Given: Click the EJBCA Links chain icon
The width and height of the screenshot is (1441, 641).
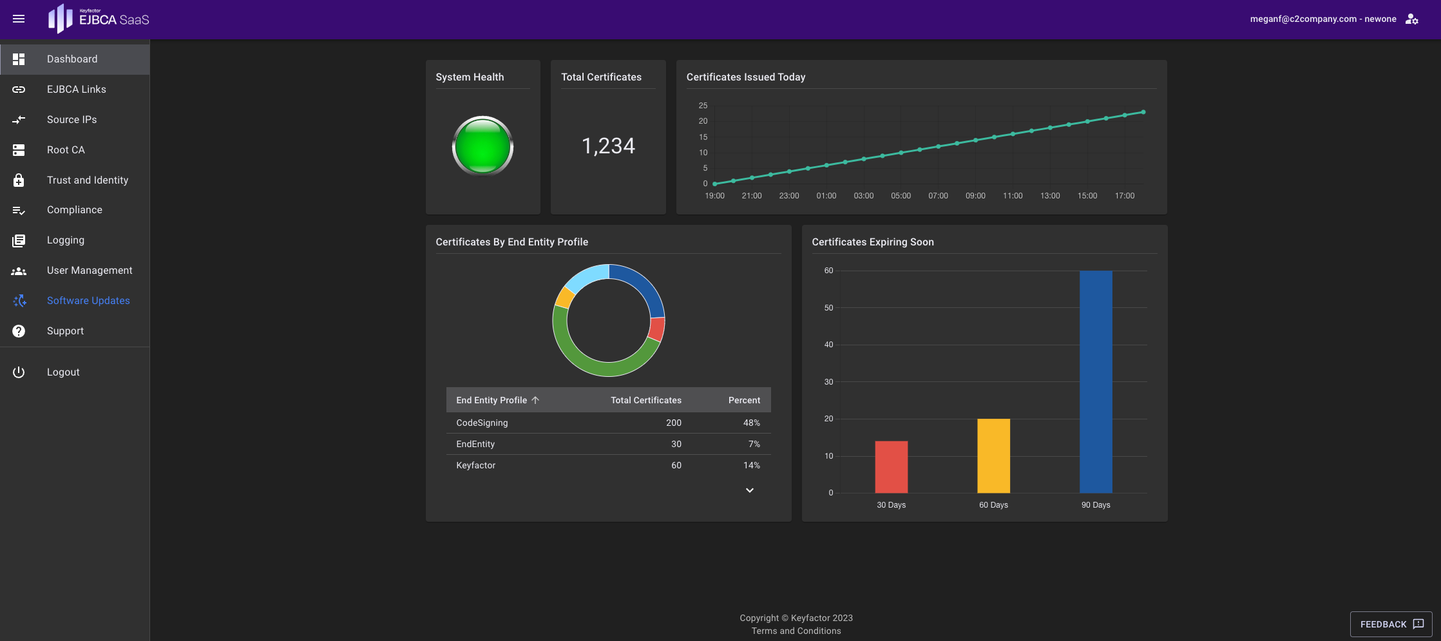Looking at the screenshot, I should (x=19, y=90).
